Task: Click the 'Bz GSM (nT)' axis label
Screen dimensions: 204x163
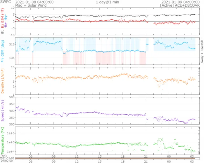Action: pos(3,18)
